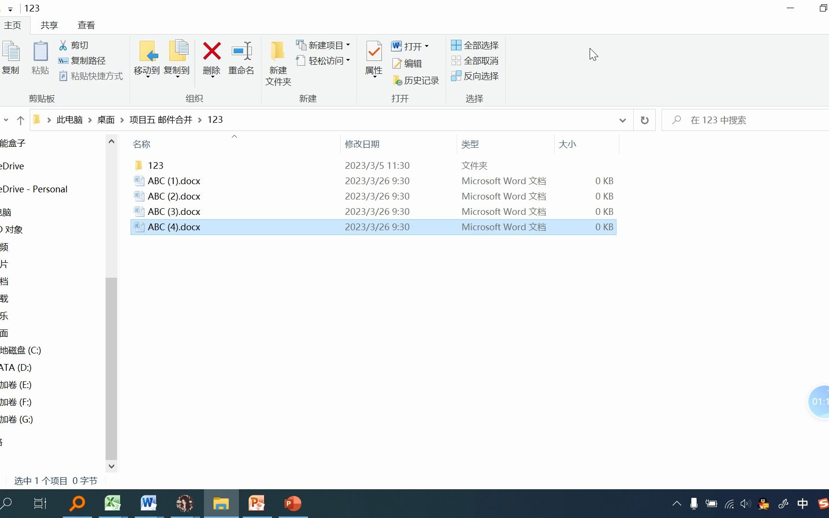Screen dimensions: 829x518
Task: Switch to the 查看 (View) tab
Action: [x=85, y=25]
